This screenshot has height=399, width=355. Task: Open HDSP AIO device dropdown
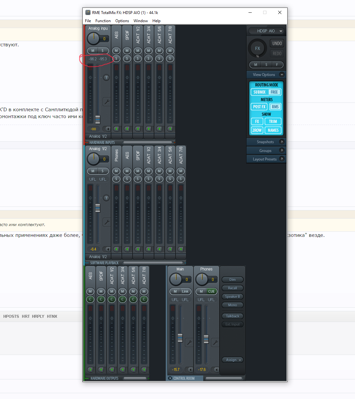pos(266,31)
